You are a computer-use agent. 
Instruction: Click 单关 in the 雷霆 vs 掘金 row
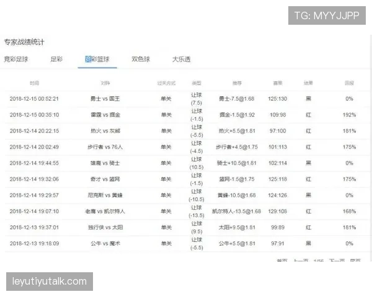[166, 115]
